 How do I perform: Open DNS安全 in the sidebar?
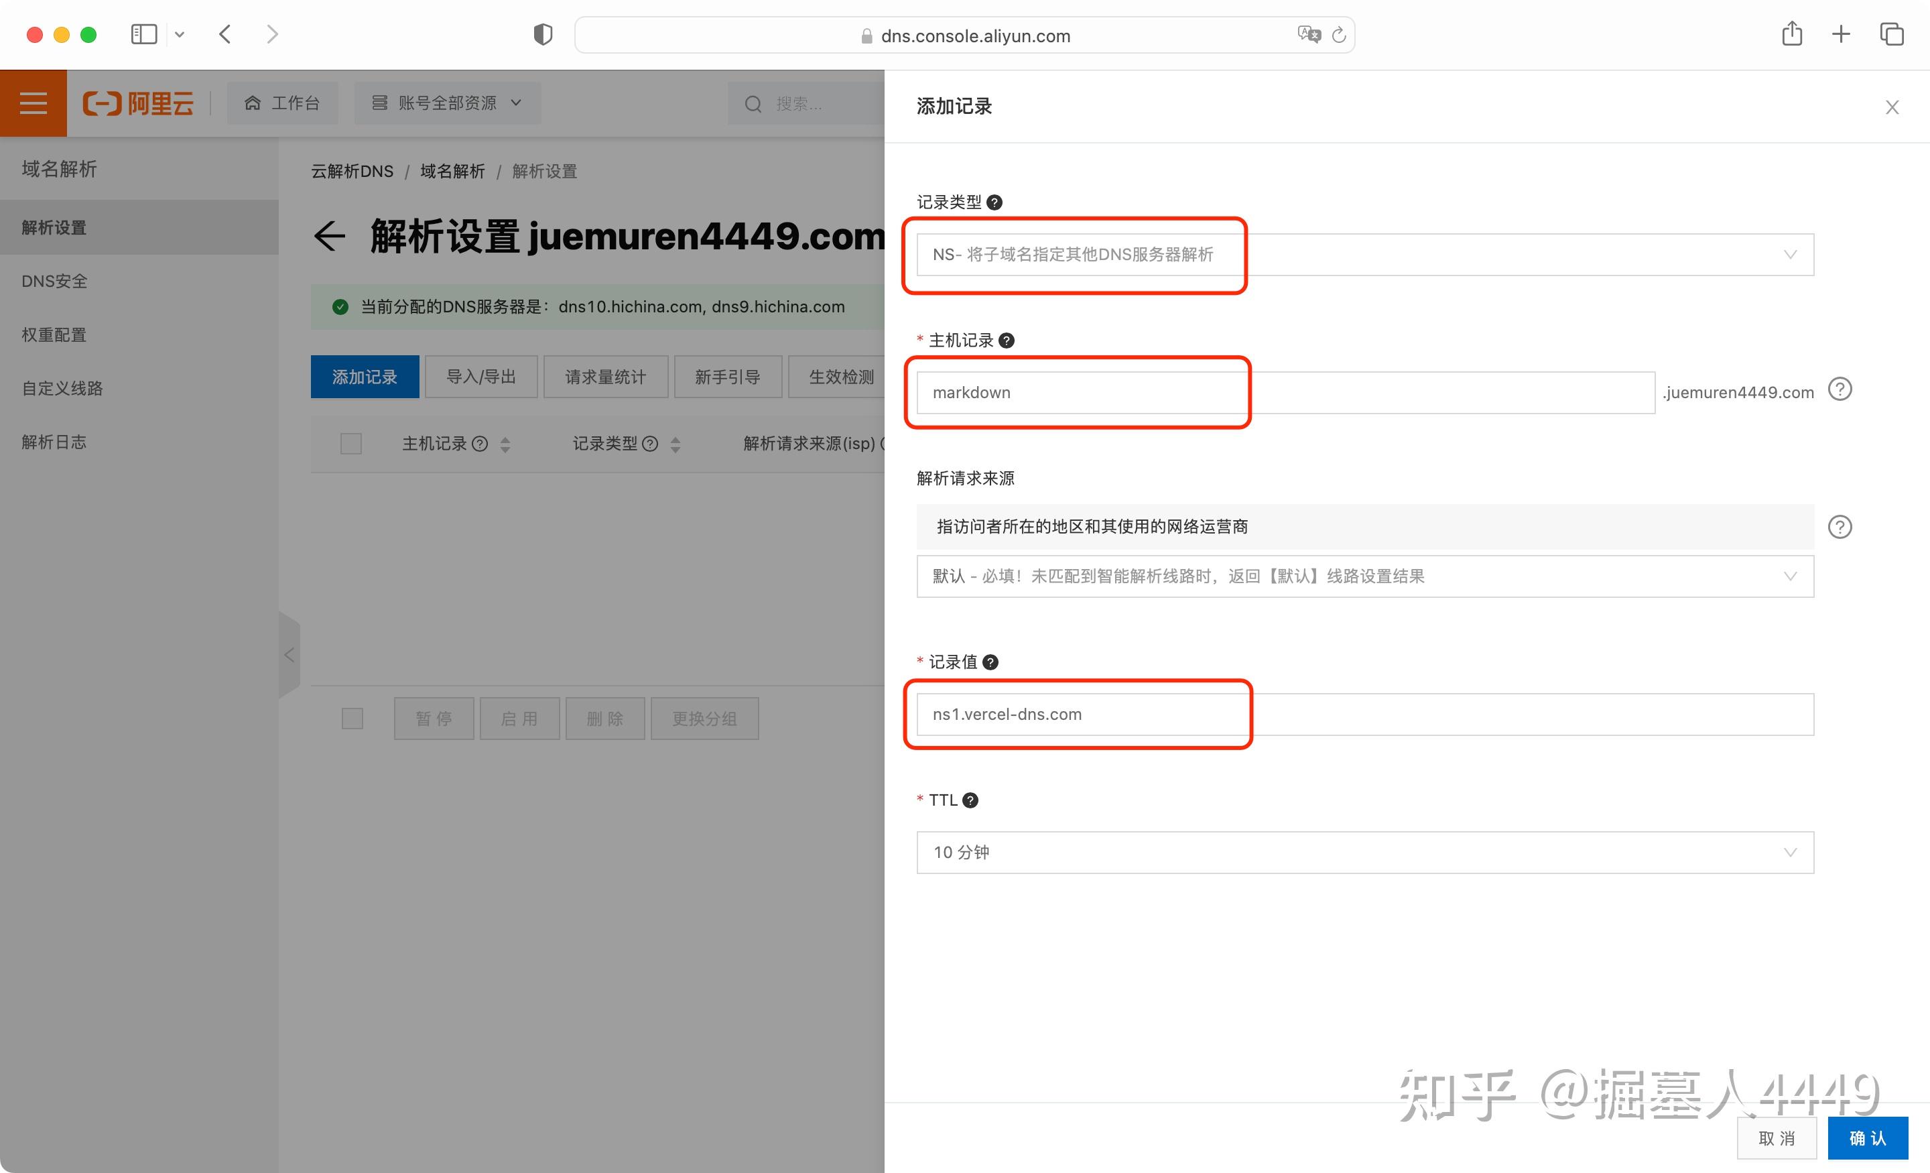[55, 282]
